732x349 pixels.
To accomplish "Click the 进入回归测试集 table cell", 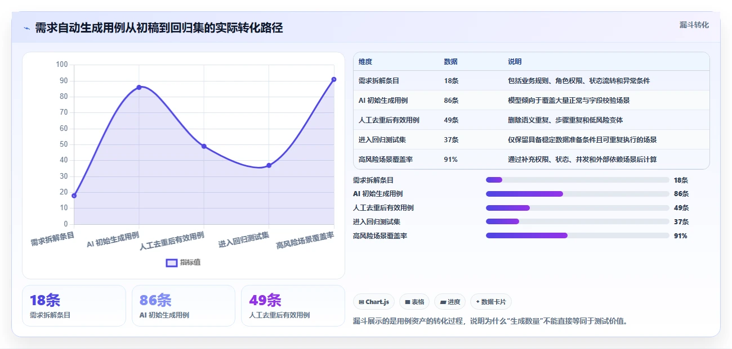I will pos(382,140).
